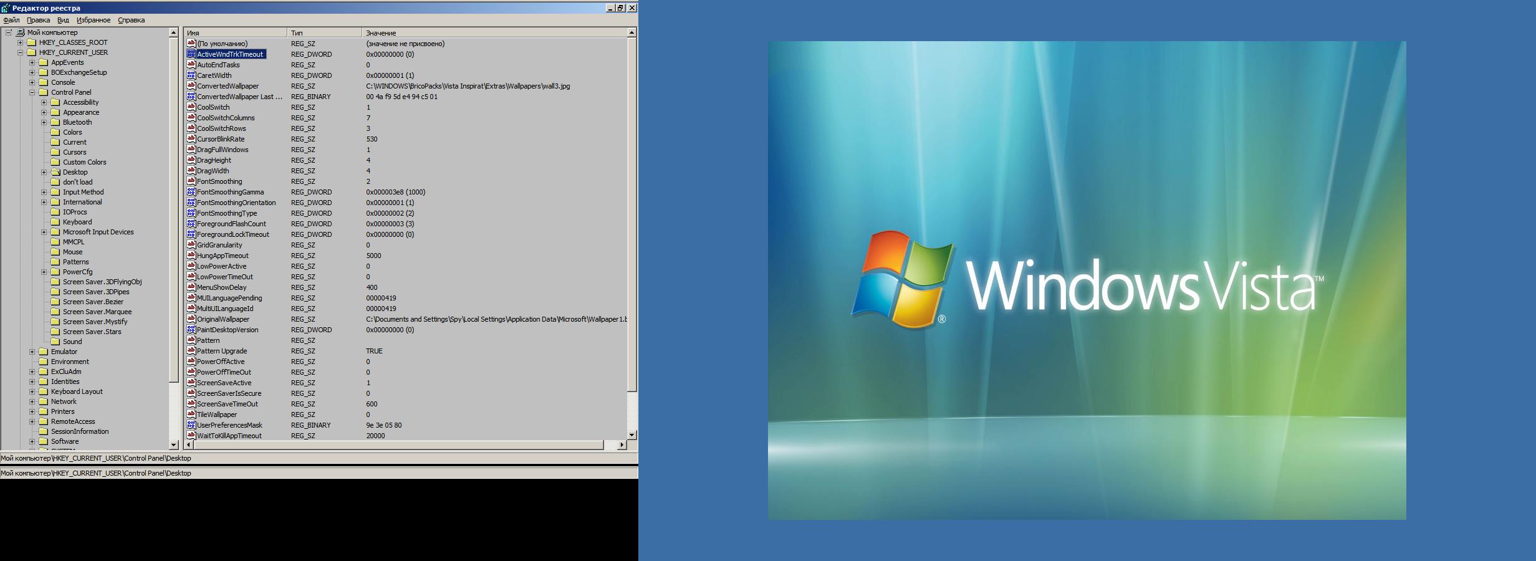1536x561 pixels.
Task: Expand the PowerCfg key
Action: 44,272
